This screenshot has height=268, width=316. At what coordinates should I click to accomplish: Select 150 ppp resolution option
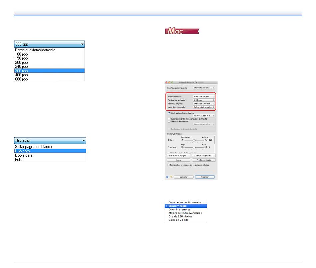(49, 58)
